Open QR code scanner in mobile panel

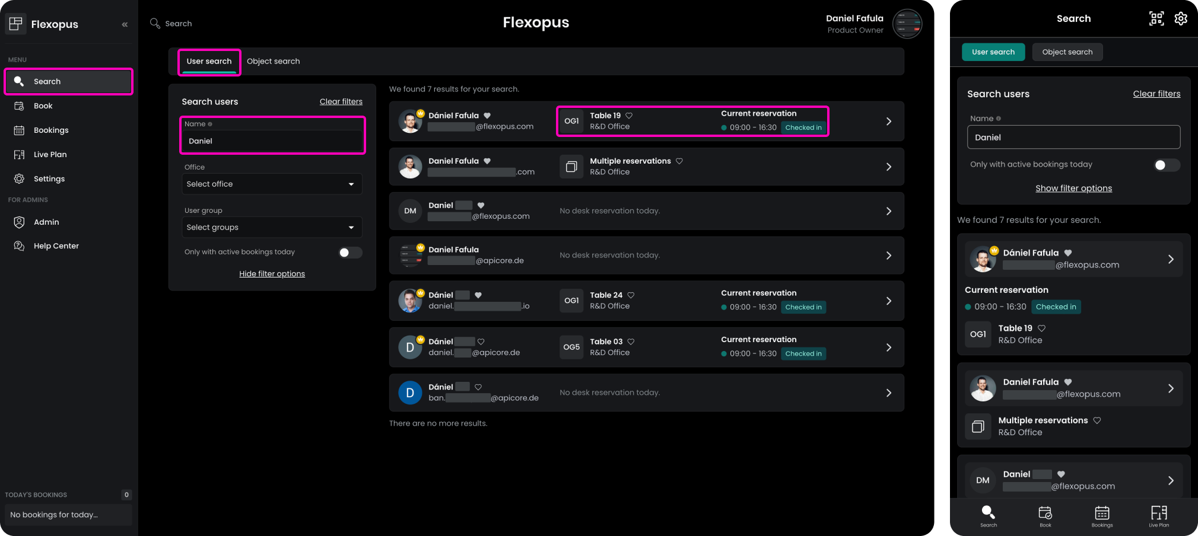pos(1156,19)
